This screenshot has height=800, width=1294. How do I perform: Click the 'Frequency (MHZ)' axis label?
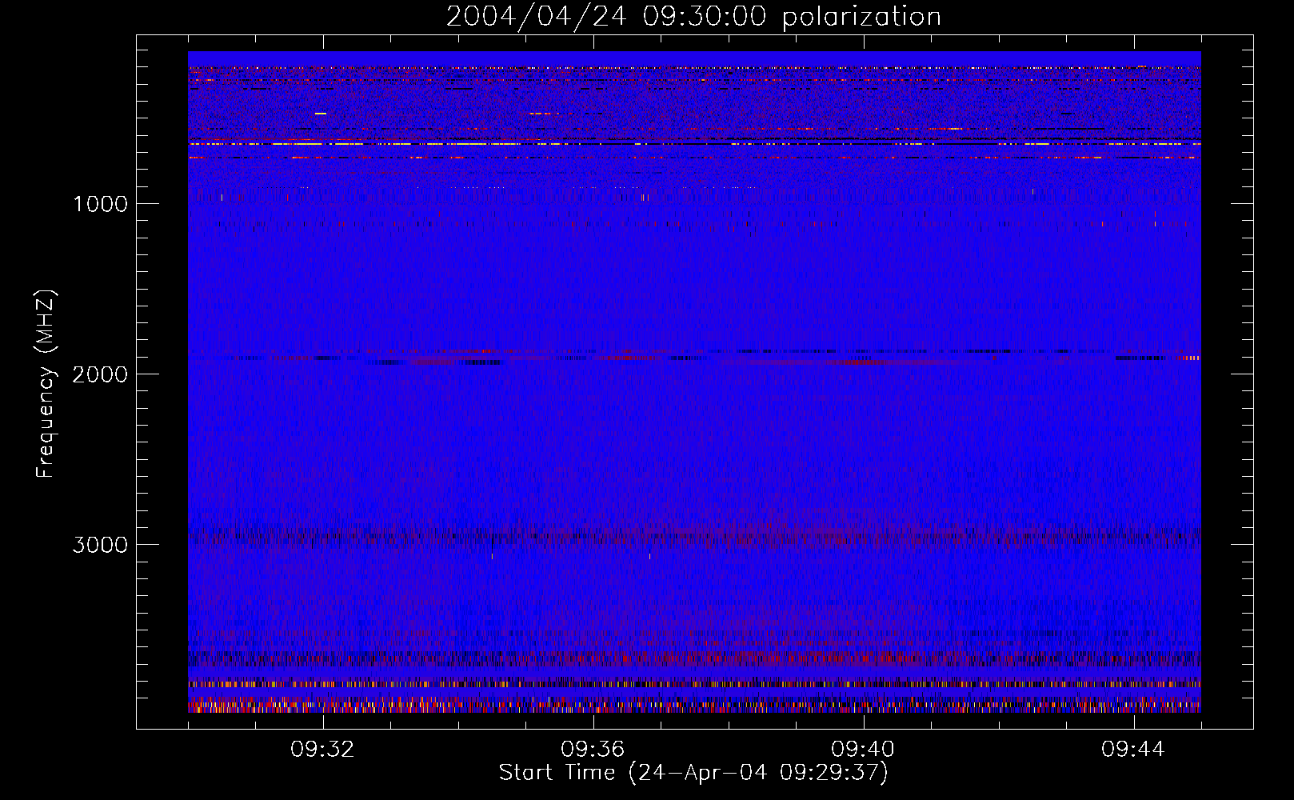coord(46,384)
